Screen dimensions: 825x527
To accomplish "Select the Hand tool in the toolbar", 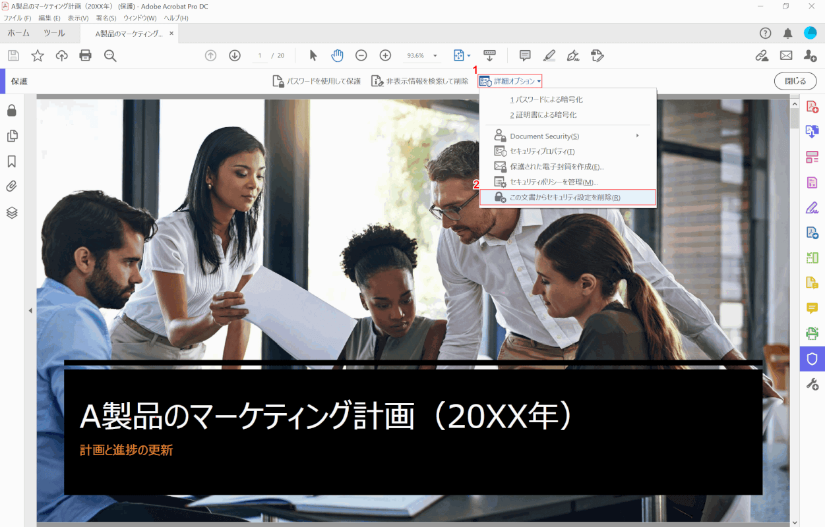I will click(337, 55).
